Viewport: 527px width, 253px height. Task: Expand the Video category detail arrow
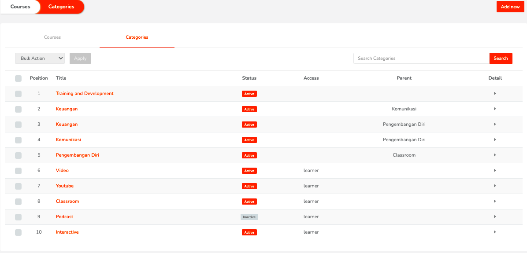pos(495,170)
